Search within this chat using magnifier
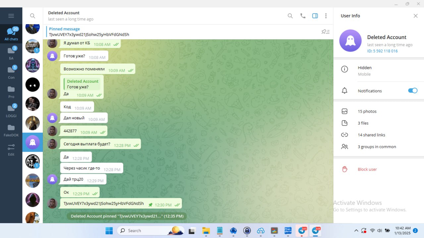The height and width of the screenshot is (238, 424). (290, 16)
